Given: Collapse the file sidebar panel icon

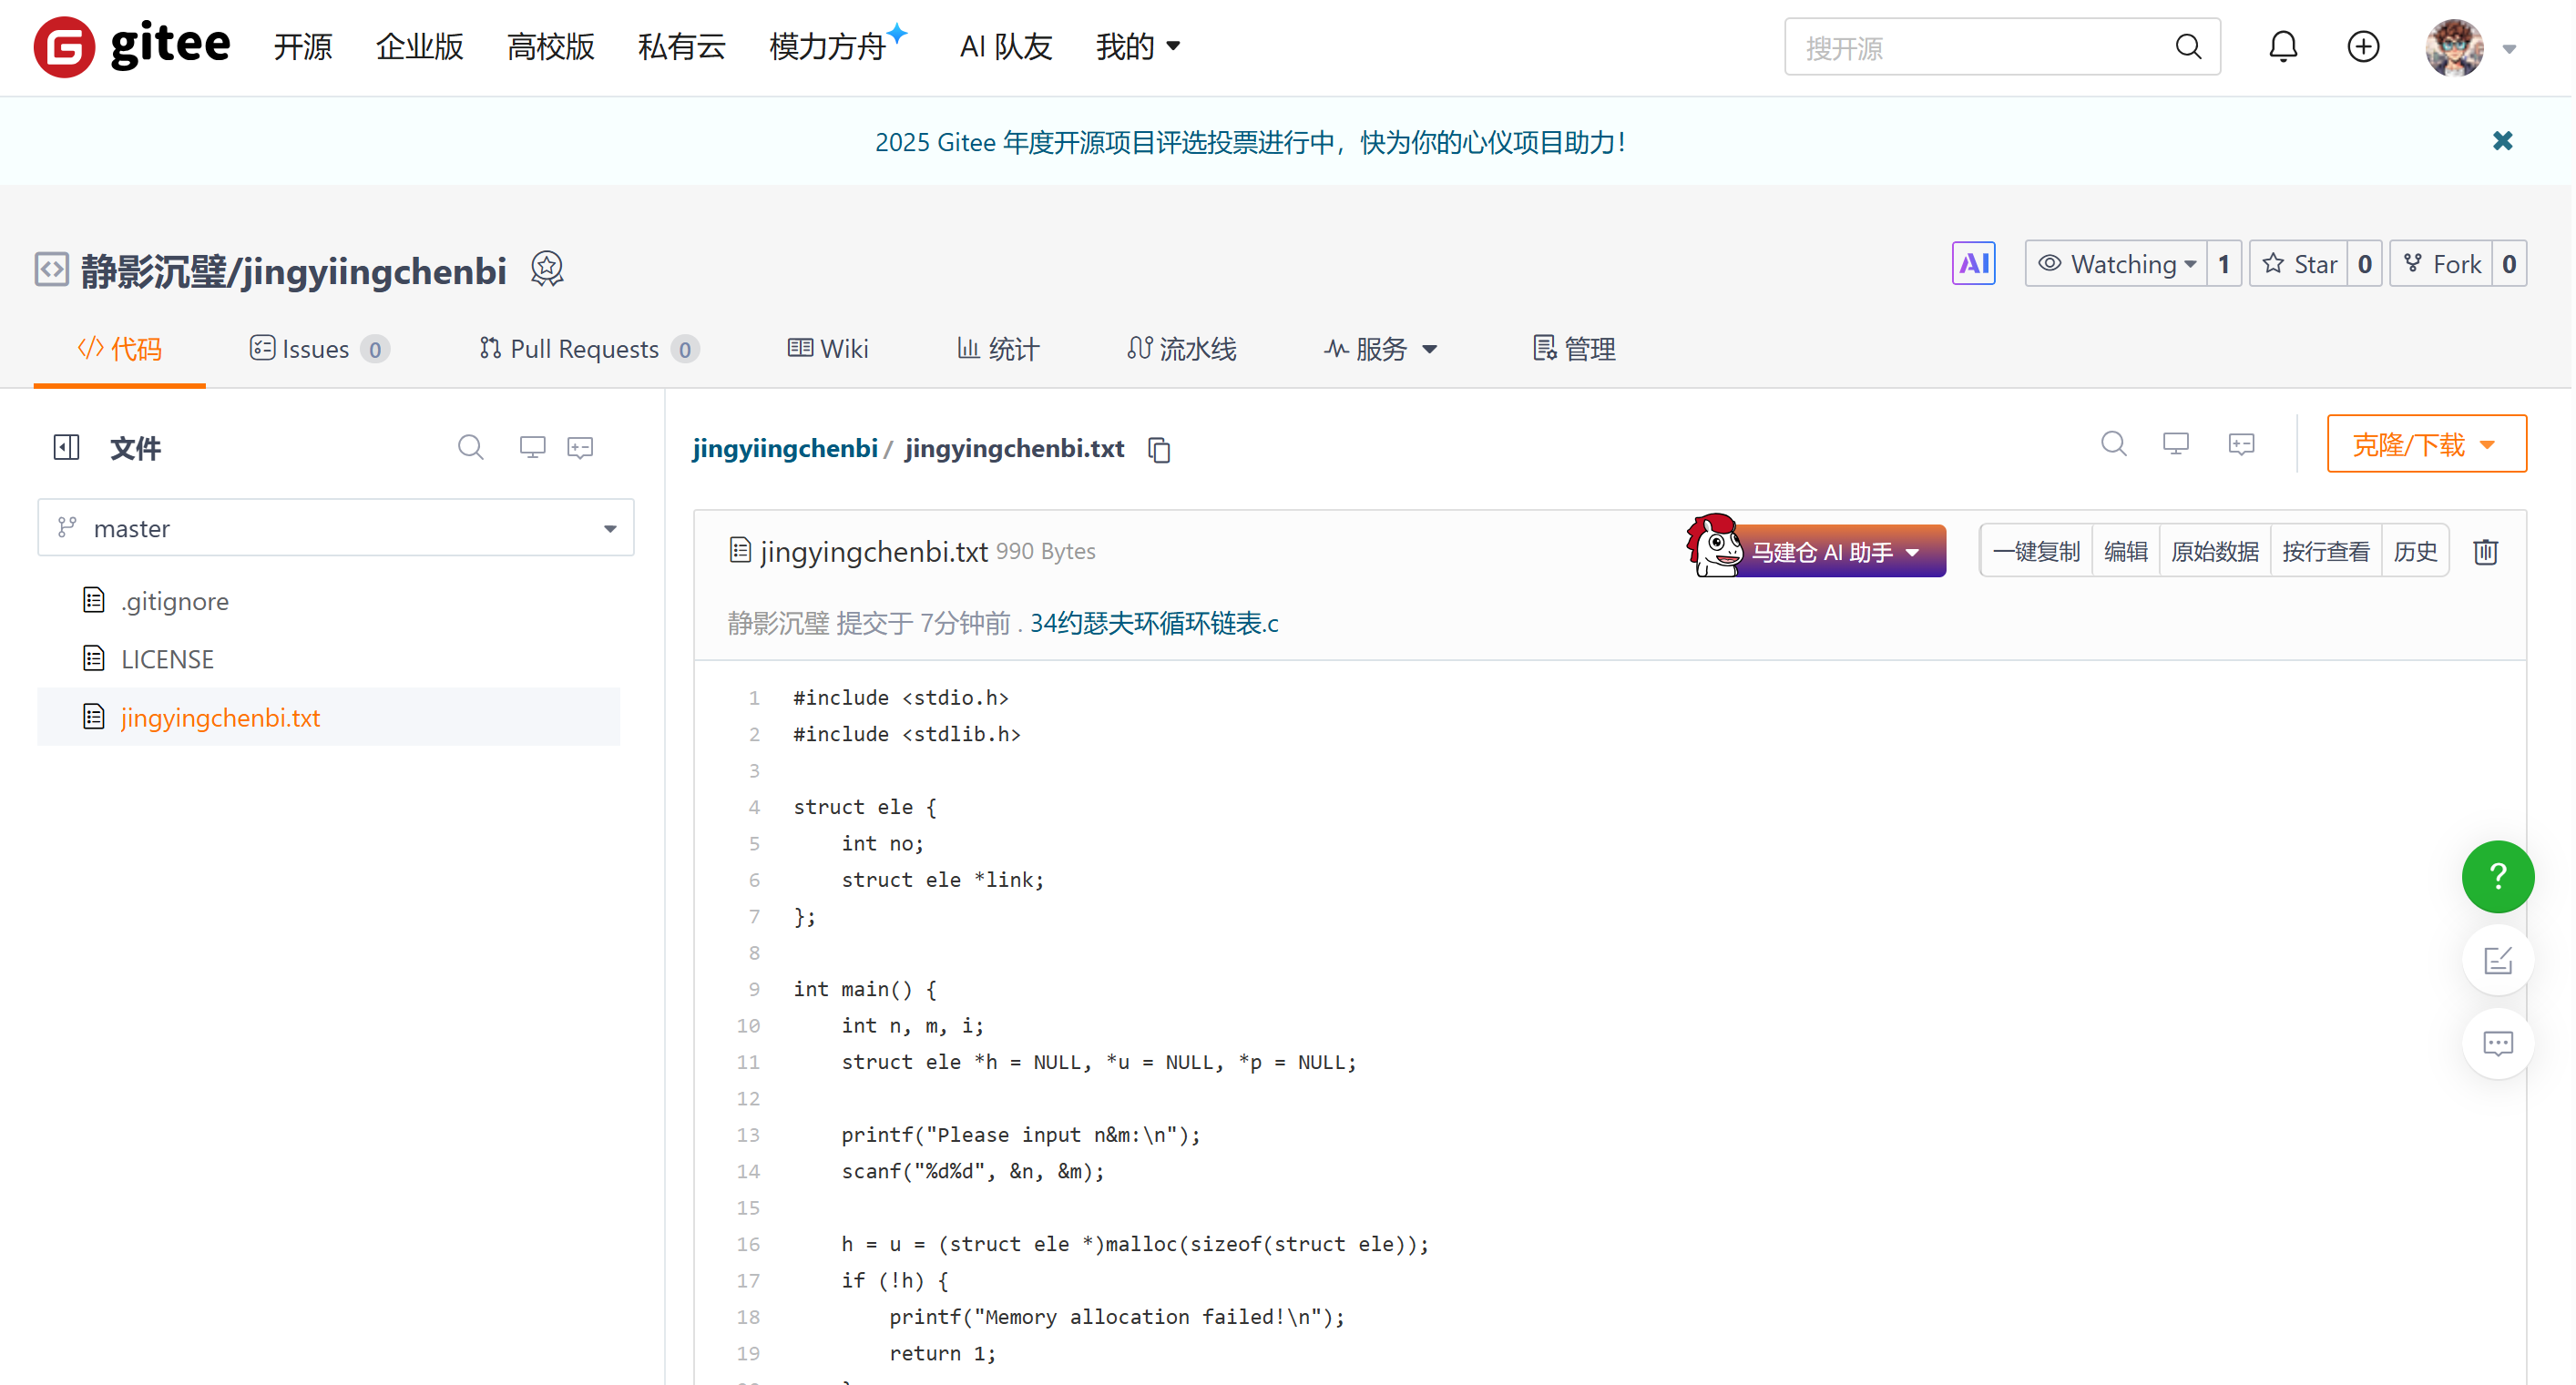Looking at the screenshot, I should 66,447.
